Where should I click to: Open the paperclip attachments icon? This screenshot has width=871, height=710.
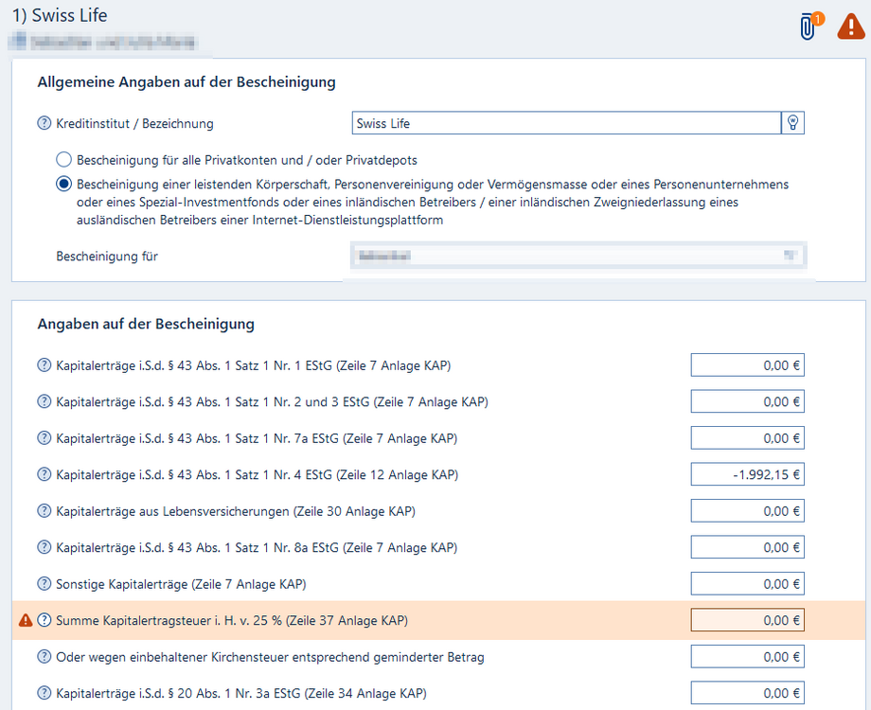coord(808,27)
